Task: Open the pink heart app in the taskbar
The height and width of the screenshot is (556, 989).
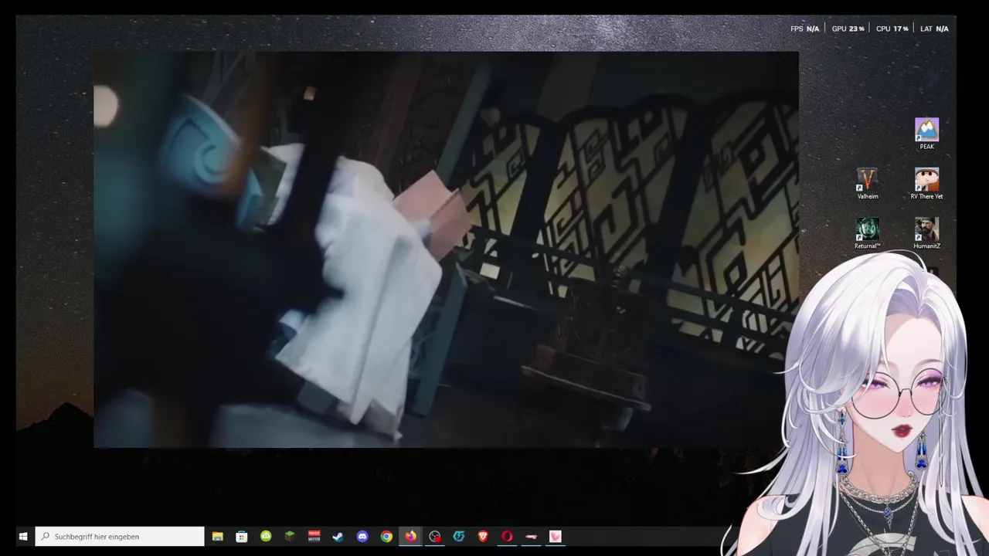Action: (x=556, y=536)
